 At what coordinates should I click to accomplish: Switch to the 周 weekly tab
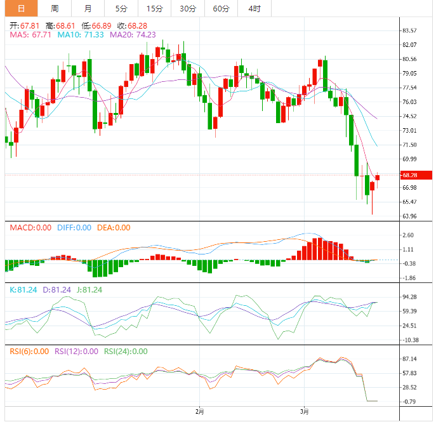pos(55,8)
